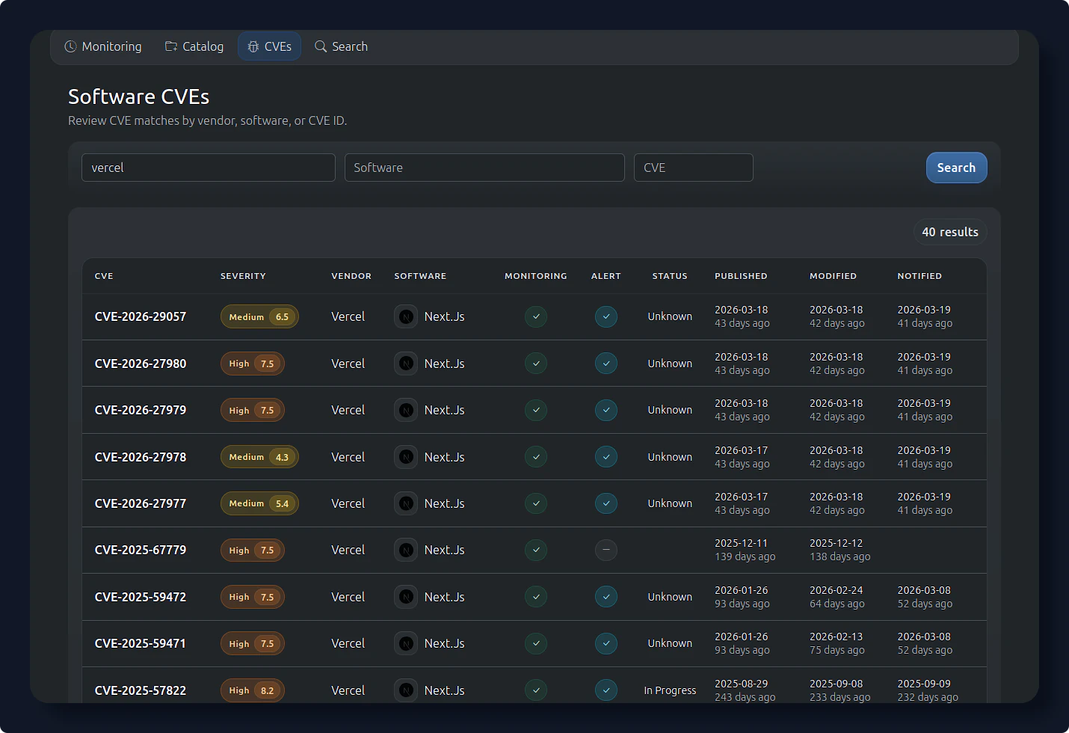1069x733 pixels.
Task: Click the CVE column header
Action: [x=104, y=276]
